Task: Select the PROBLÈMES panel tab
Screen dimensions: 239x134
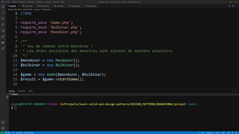Action: (22, 91)
